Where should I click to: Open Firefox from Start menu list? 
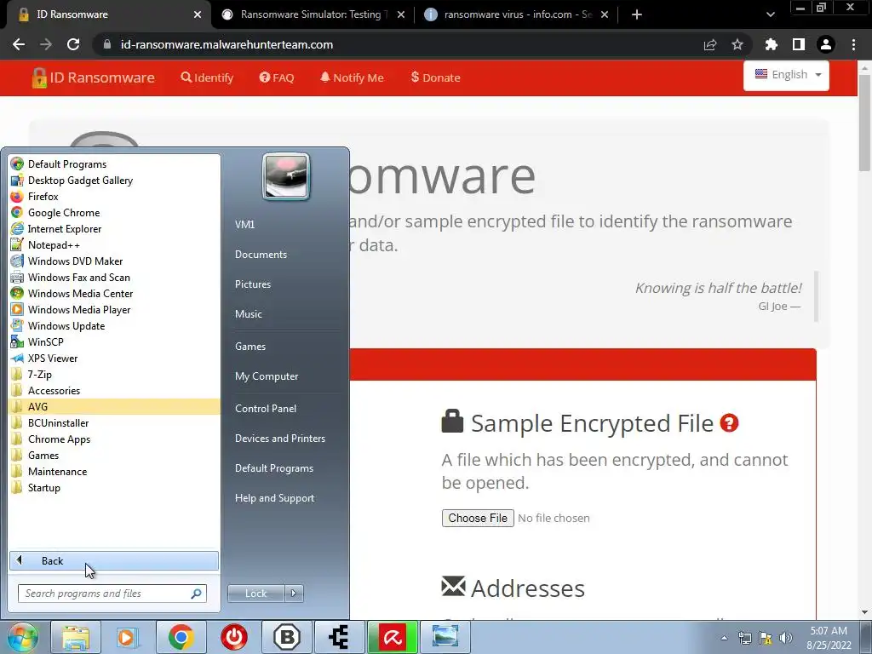114,197
